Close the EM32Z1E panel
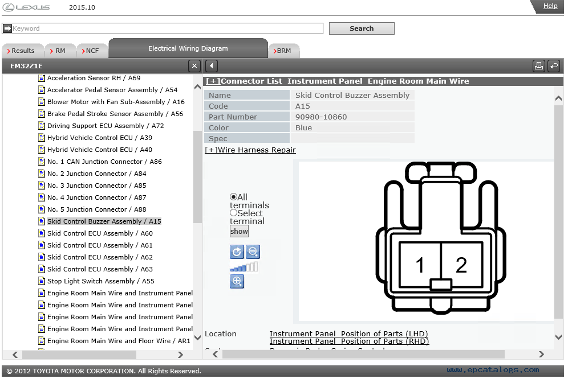 tap(194, 66)
